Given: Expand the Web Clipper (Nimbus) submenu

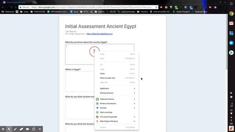Looking at the screenshot, I should 116,121.
